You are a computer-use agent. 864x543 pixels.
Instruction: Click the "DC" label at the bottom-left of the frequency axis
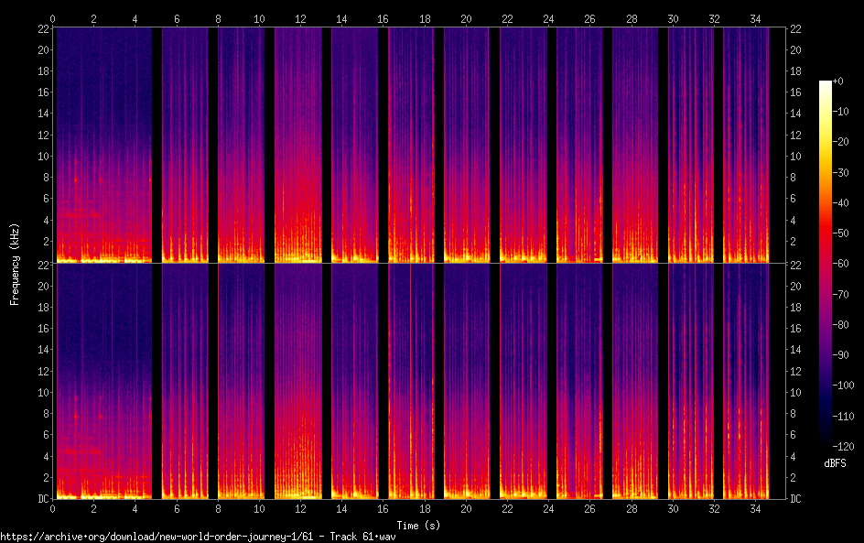(x=42, y=499)
